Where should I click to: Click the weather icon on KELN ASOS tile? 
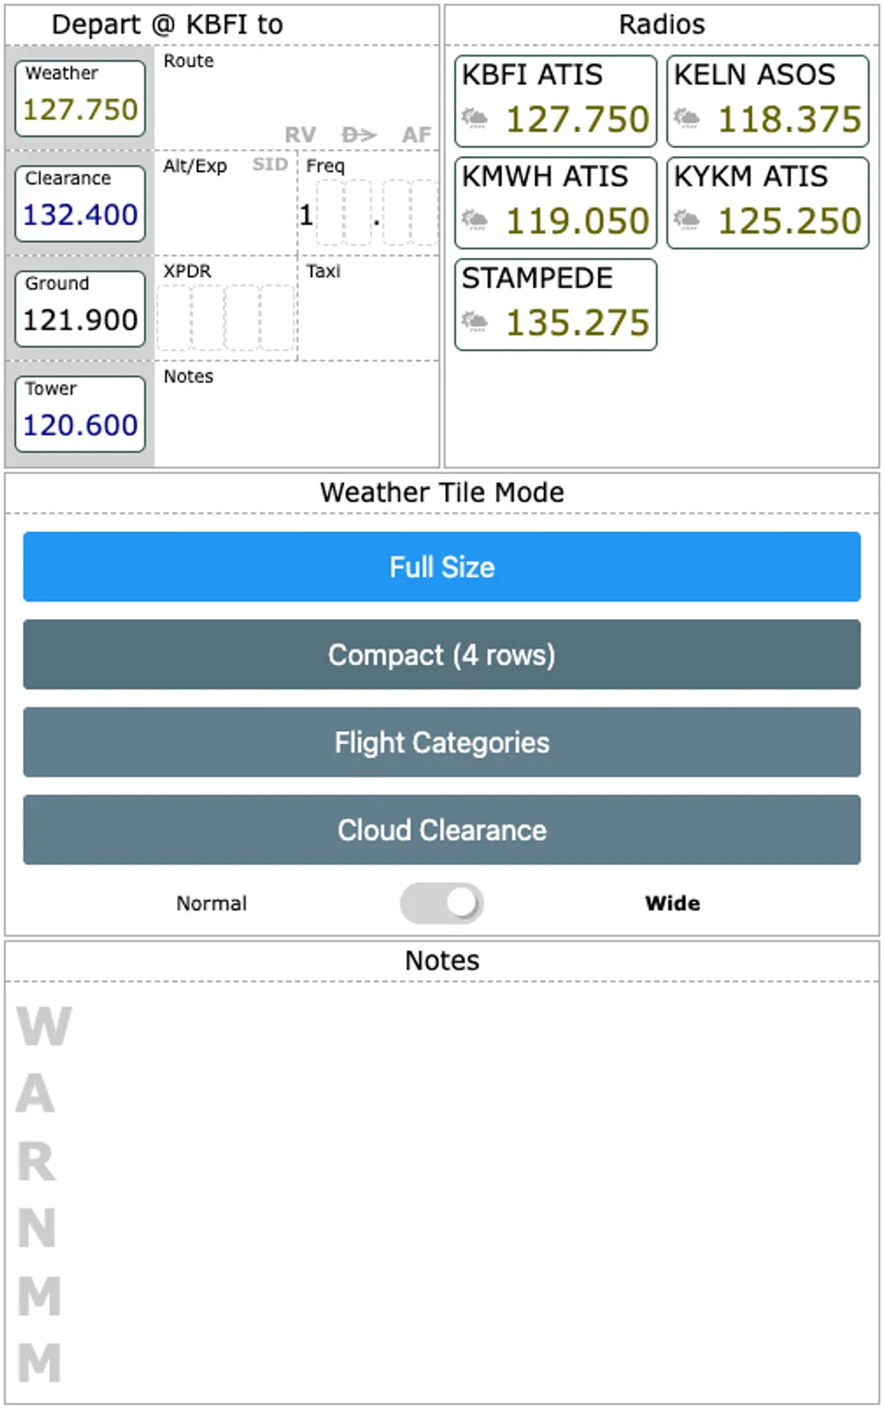(x=686, y=117)
